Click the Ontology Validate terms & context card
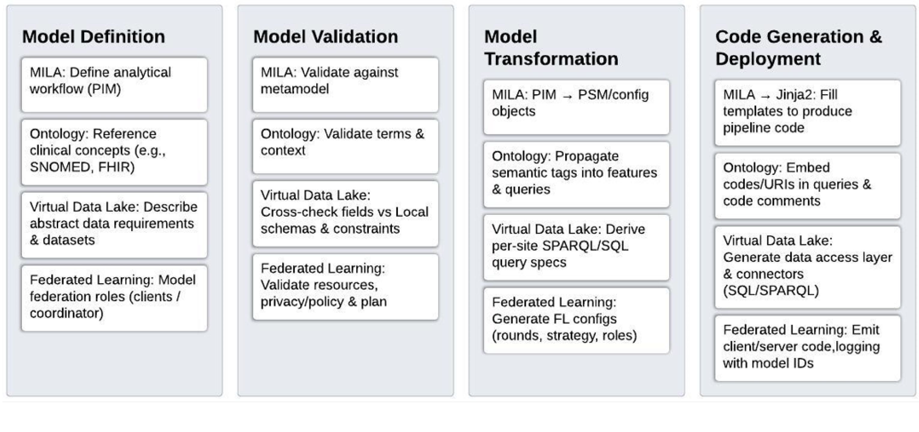Viewport: 919px width, 432px height. coord(345,146)
